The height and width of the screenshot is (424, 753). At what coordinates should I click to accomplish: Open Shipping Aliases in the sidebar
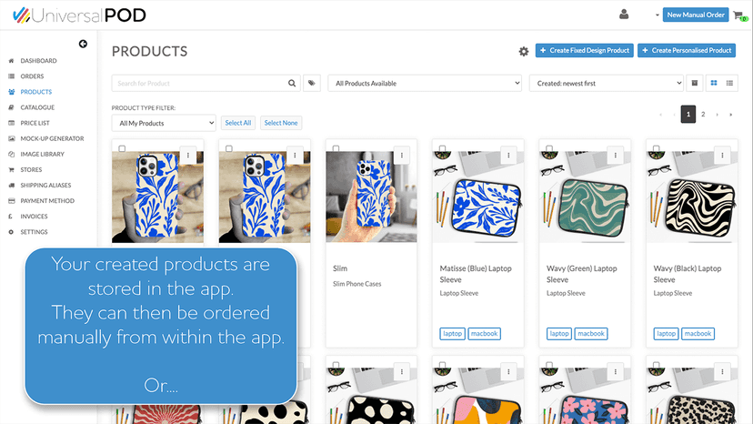pos(45,185)
